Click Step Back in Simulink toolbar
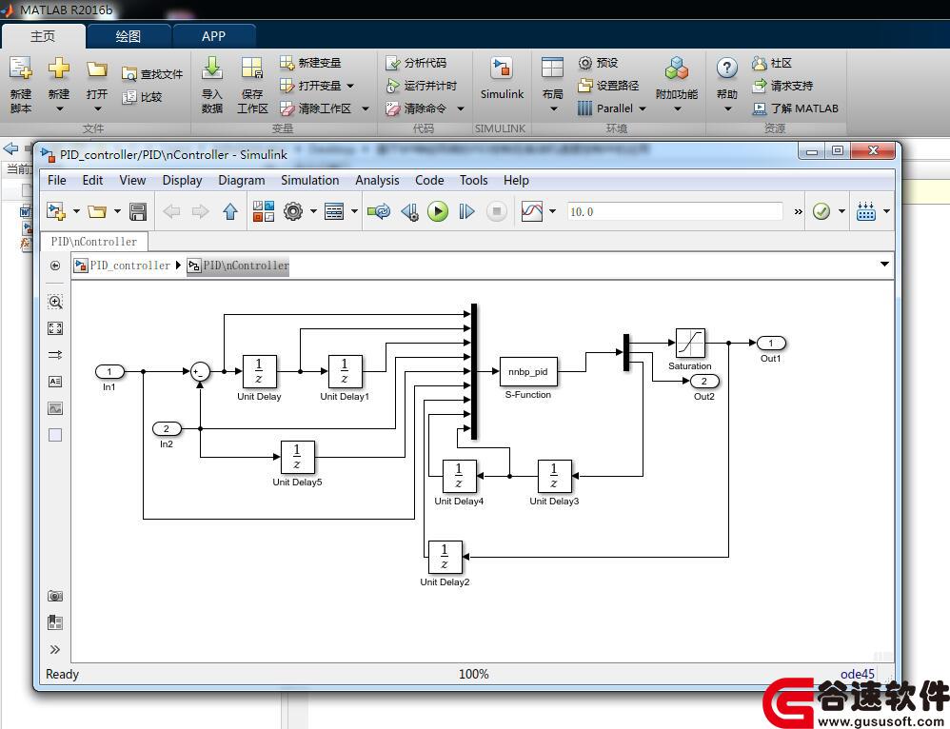Image resolution: width=950 pixels, height=729 pixels. pos(409,211)
